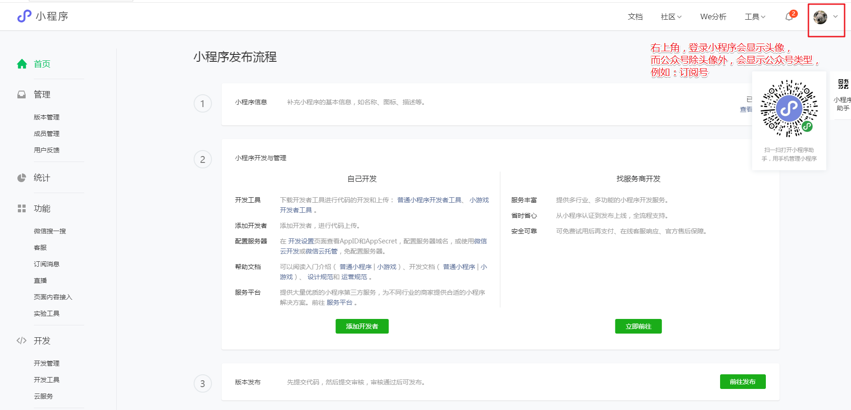
Task: Open 云服务 in the sidebar
Action: pyautogui.click(x=43, y=396)
